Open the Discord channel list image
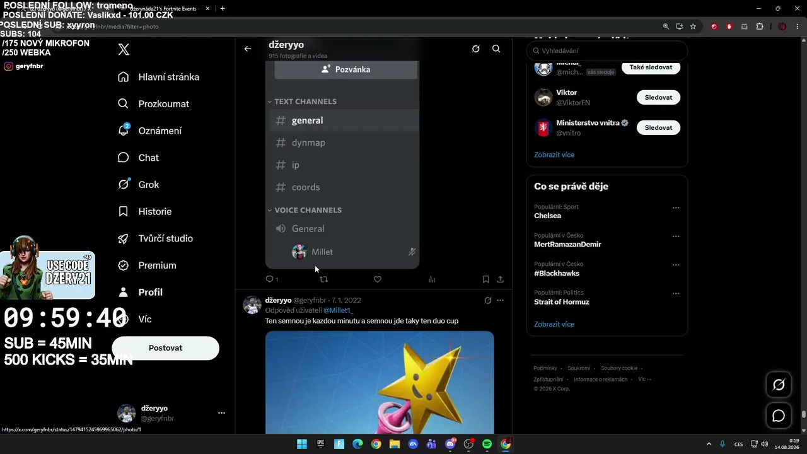 coord(342,164)
